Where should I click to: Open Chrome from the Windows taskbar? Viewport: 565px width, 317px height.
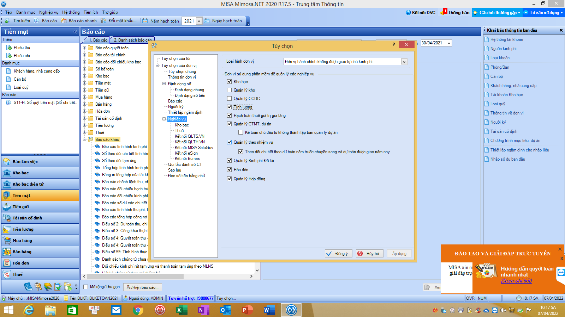tap(138, 310)
